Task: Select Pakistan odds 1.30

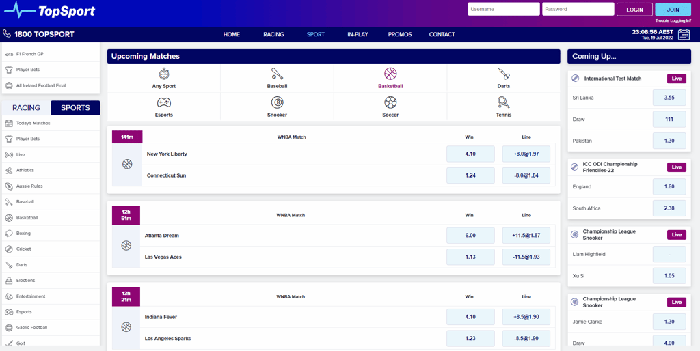Action: (669, 141)
